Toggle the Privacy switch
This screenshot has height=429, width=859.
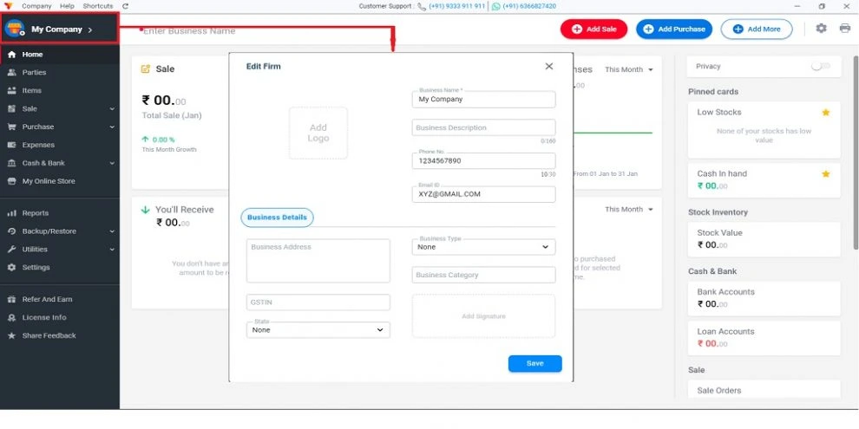821,66
